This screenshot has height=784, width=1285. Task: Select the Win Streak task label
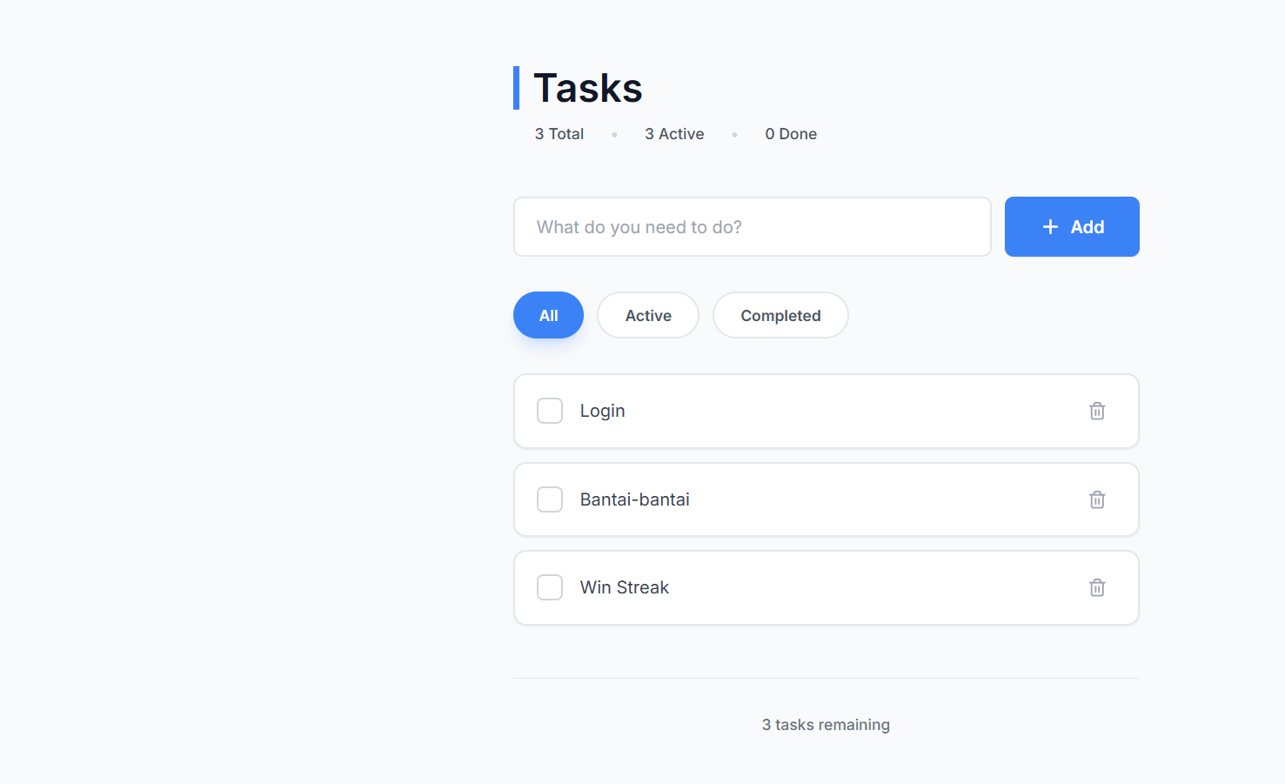pos(624,587)
